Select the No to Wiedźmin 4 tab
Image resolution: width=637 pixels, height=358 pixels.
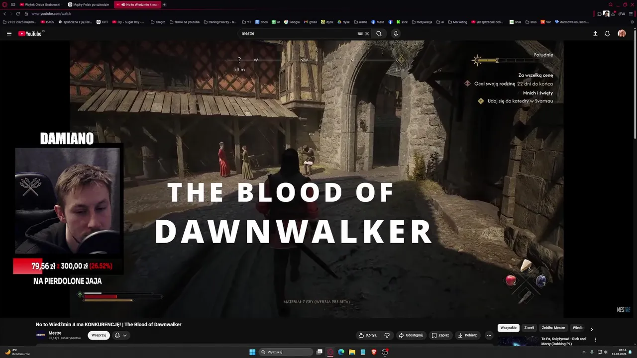pos(137,4)
